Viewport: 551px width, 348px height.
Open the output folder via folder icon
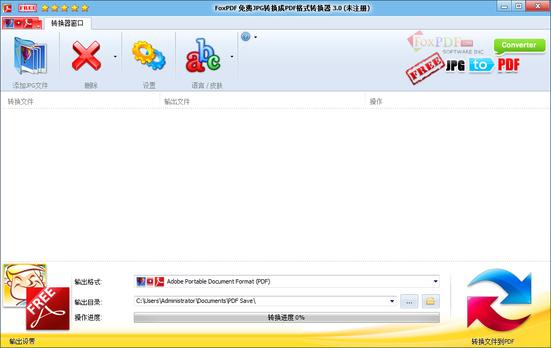point(431,301)
